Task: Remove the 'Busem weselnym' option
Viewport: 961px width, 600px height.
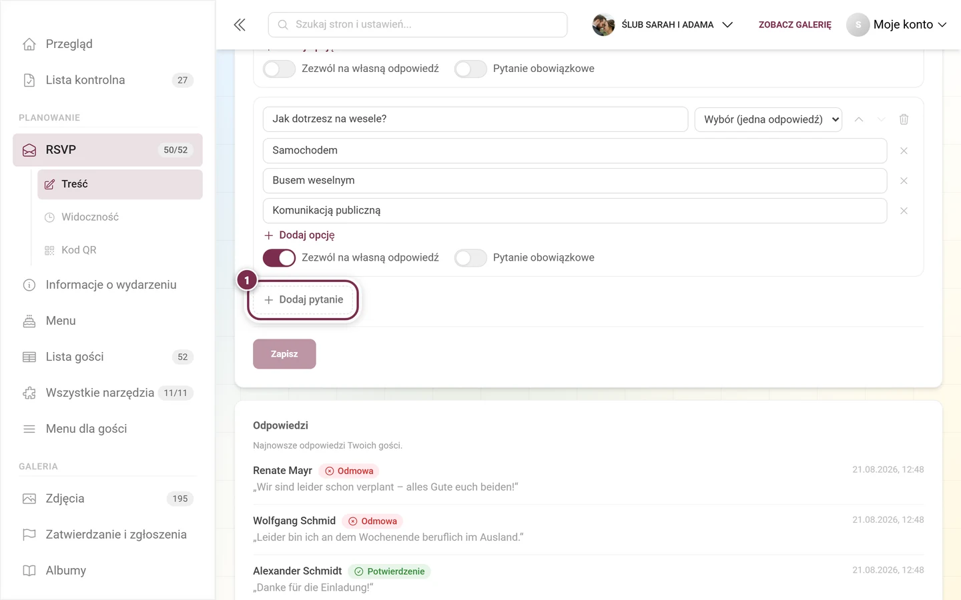Action: coord(904,181)
